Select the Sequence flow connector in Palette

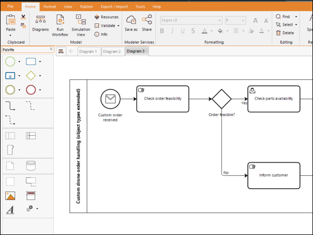click(x=10, y=106)
